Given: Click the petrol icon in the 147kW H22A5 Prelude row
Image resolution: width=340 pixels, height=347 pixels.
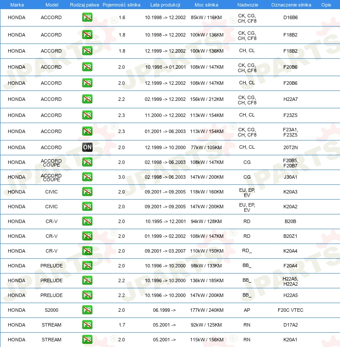Looking at the screenshot, I should tap(87, 295).
